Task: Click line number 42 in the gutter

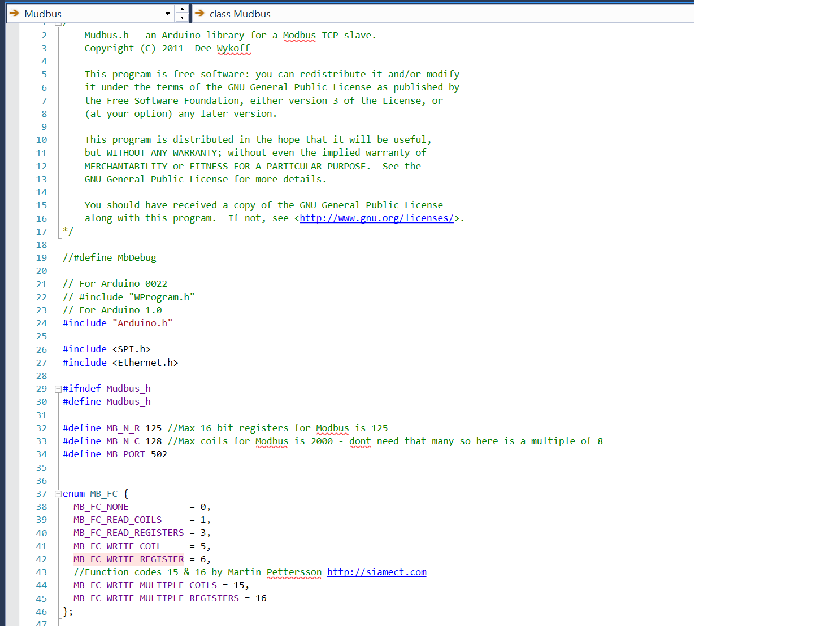Action: (x=41, y=559)
